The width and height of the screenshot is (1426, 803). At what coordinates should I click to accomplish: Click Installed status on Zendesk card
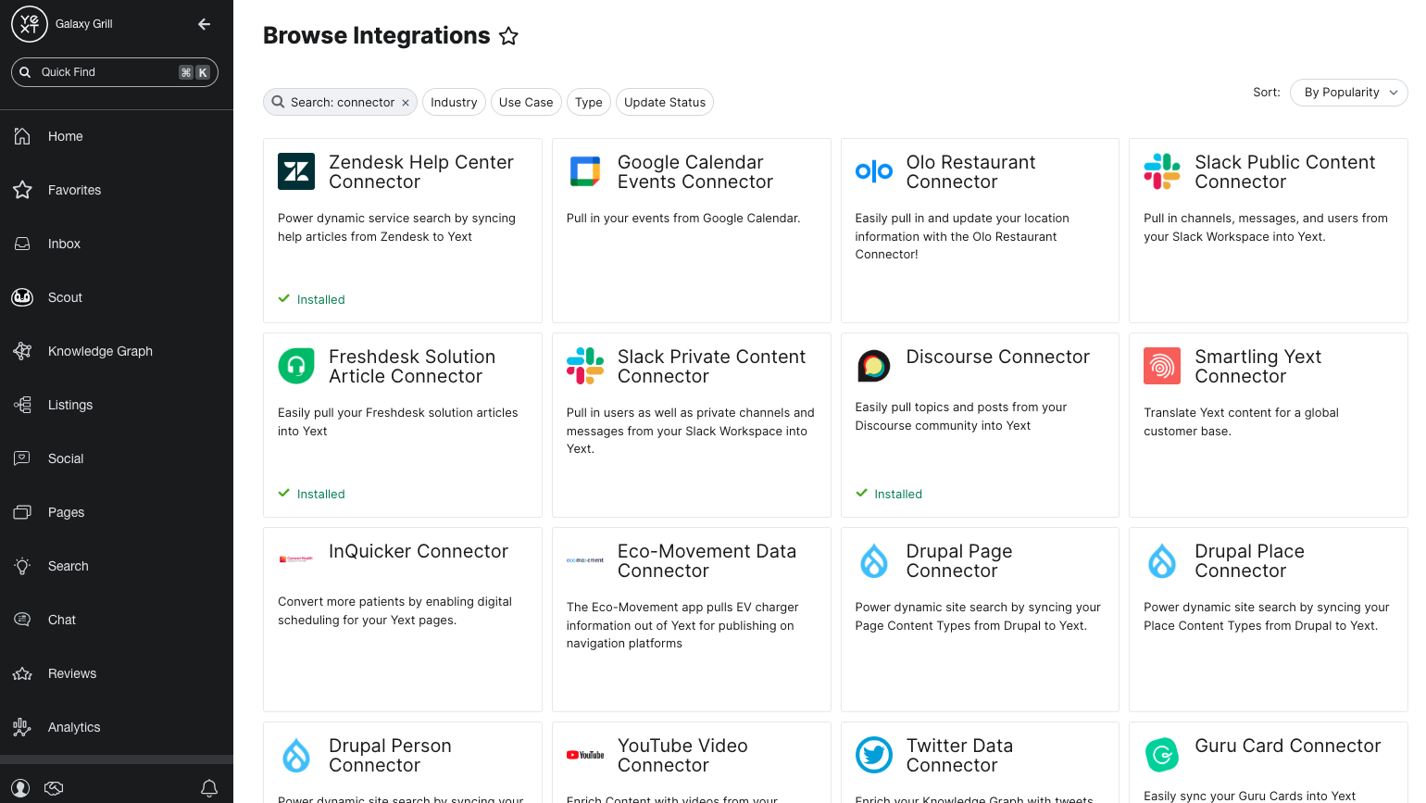pyautogui.click(x=312, y=299)
